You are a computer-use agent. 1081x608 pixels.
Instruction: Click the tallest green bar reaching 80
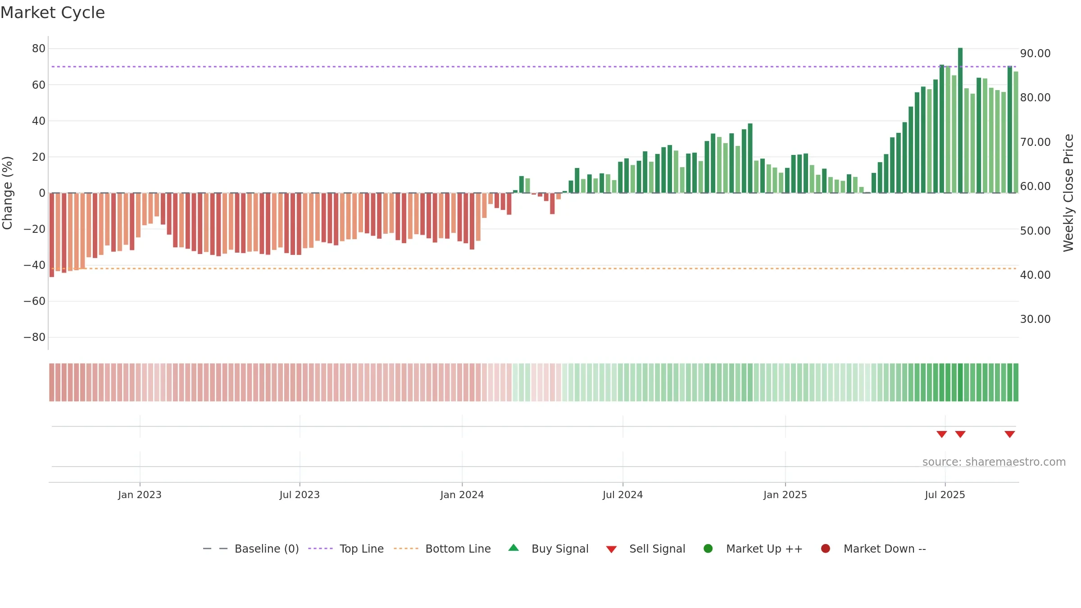960,120
